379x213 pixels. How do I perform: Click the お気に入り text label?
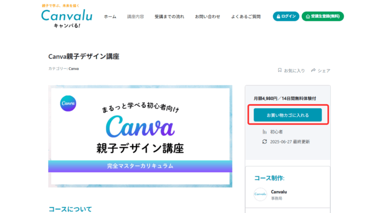294,70
